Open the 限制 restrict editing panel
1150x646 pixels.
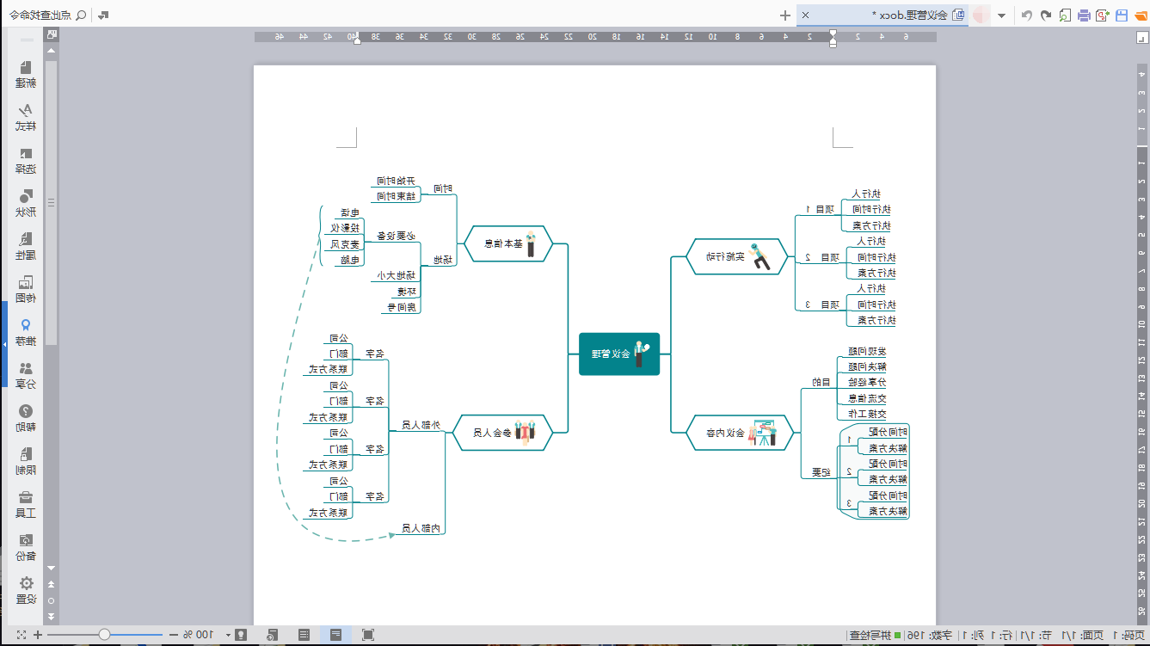point(27,462)
